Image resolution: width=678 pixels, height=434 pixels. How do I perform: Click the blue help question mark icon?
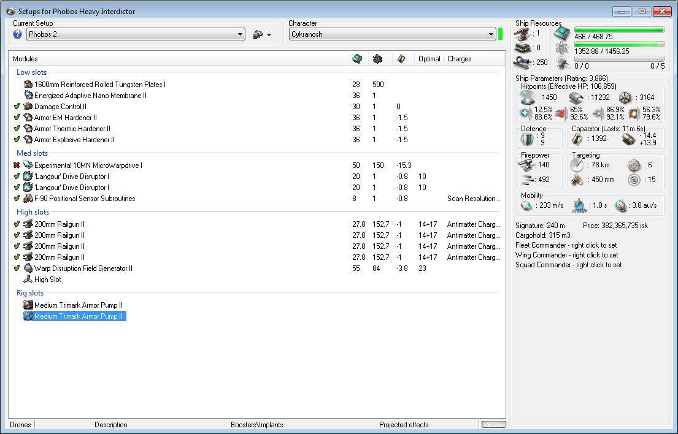tap(17, 34)
